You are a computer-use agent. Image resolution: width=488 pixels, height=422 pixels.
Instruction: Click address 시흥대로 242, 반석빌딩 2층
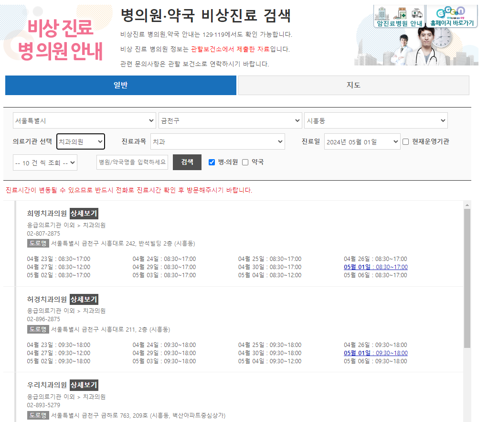(123, 244)
